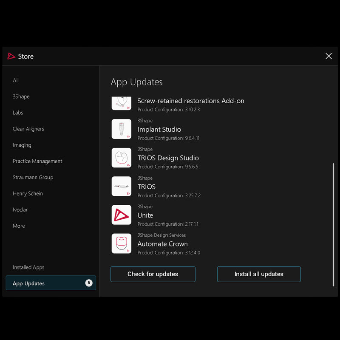The image size is (340, 340).
Task: Open the Unite red logo icon
Action: [121, 215]
